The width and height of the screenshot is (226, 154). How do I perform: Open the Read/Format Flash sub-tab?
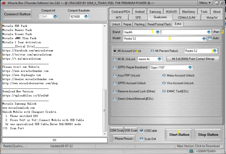pyautogui.click(x=159, y=24)
